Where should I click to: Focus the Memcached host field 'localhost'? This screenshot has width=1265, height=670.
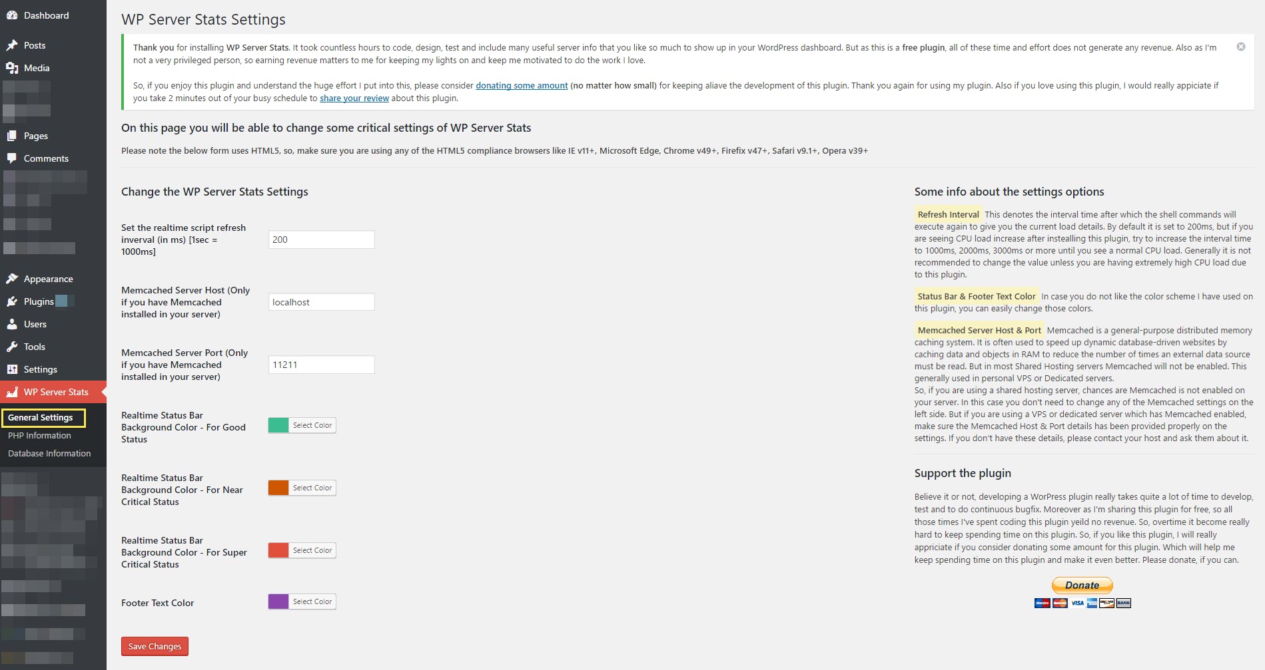pos(322,302)
